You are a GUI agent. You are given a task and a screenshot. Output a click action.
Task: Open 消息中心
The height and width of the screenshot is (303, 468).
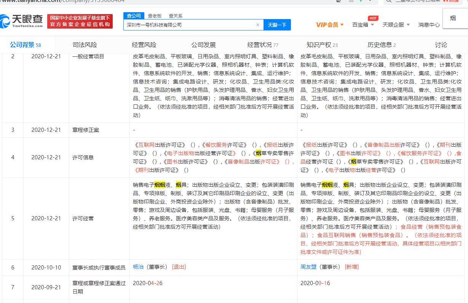tap(429, 25)
